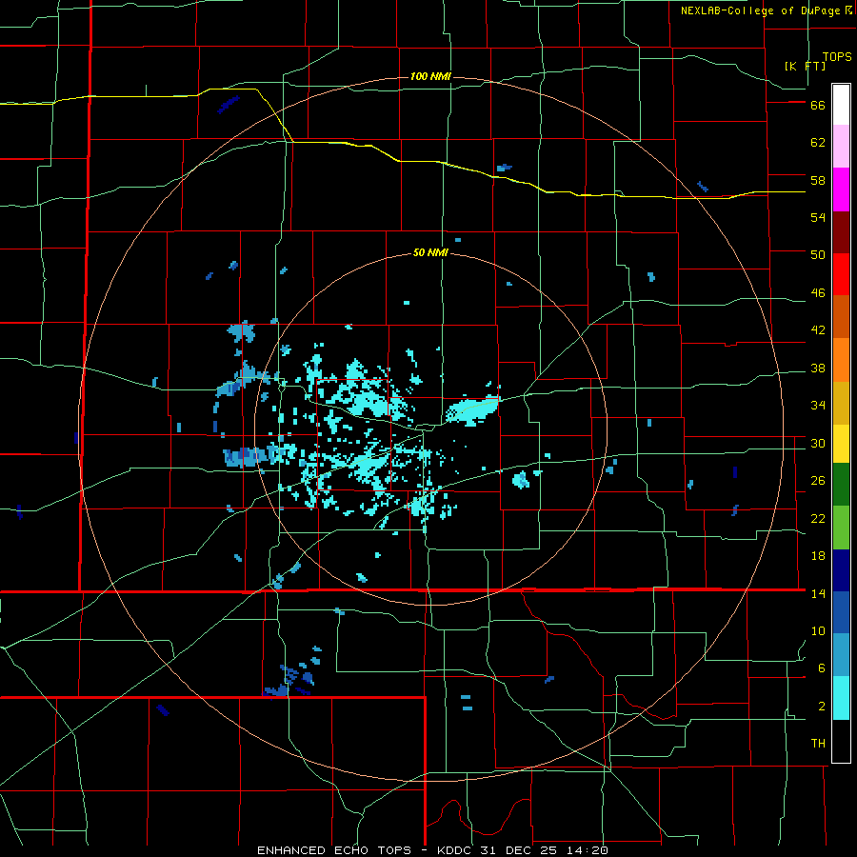This screenshot has width=857, height=857.
Task: Click the TH label in legend
Action: tap(818, 744)
